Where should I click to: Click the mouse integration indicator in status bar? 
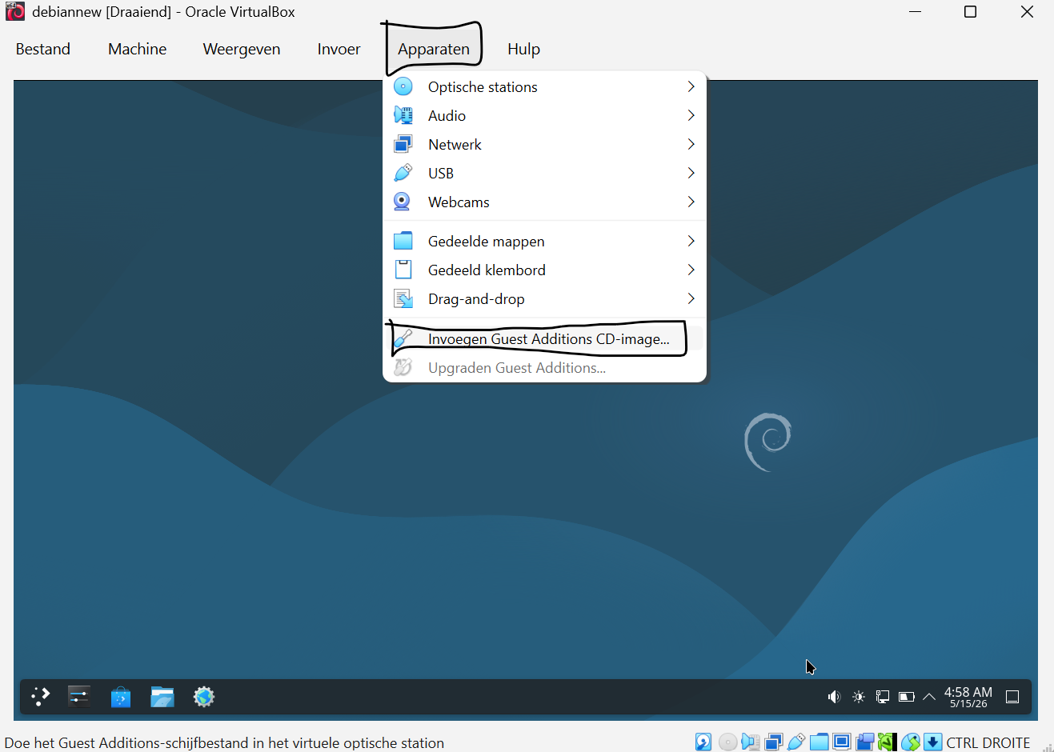pos(911,742)
